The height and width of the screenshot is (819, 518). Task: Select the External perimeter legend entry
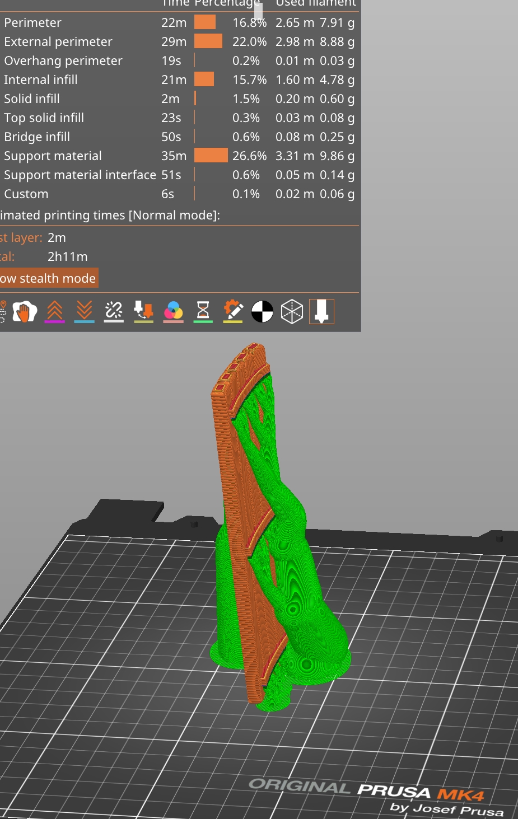58,41
